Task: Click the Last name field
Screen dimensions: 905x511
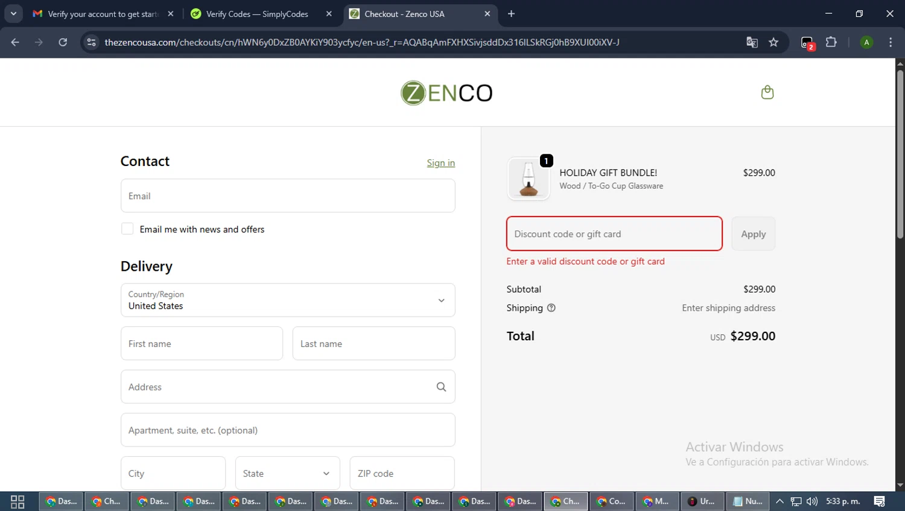Action: tap(373, 343)
